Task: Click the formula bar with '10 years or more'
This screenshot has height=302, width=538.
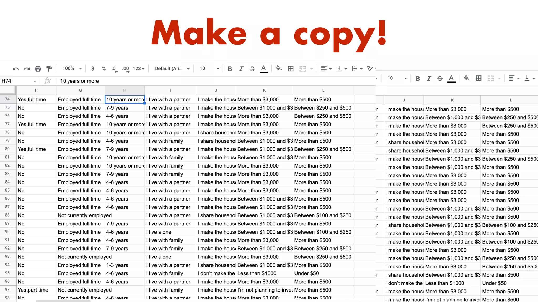Action: (x=215, y=81)
